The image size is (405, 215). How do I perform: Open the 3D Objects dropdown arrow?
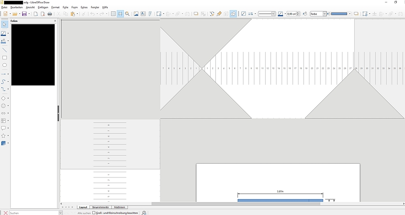[8, 143]
